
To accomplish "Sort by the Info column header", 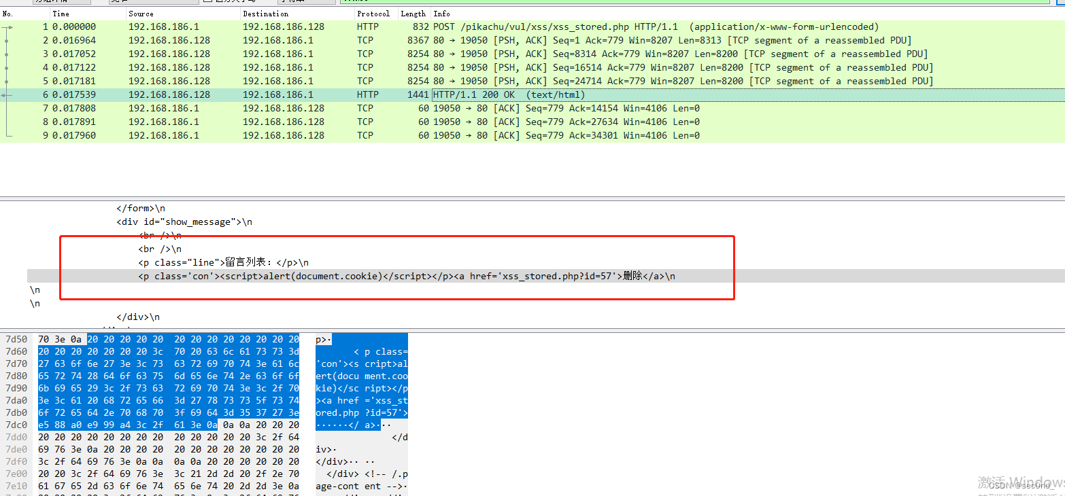I will [441, 14].
